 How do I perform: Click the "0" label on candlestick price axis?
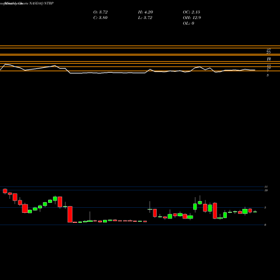265,225
